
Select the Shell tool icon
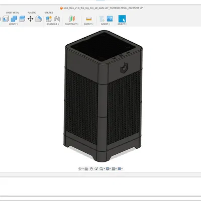pos(6,19)
